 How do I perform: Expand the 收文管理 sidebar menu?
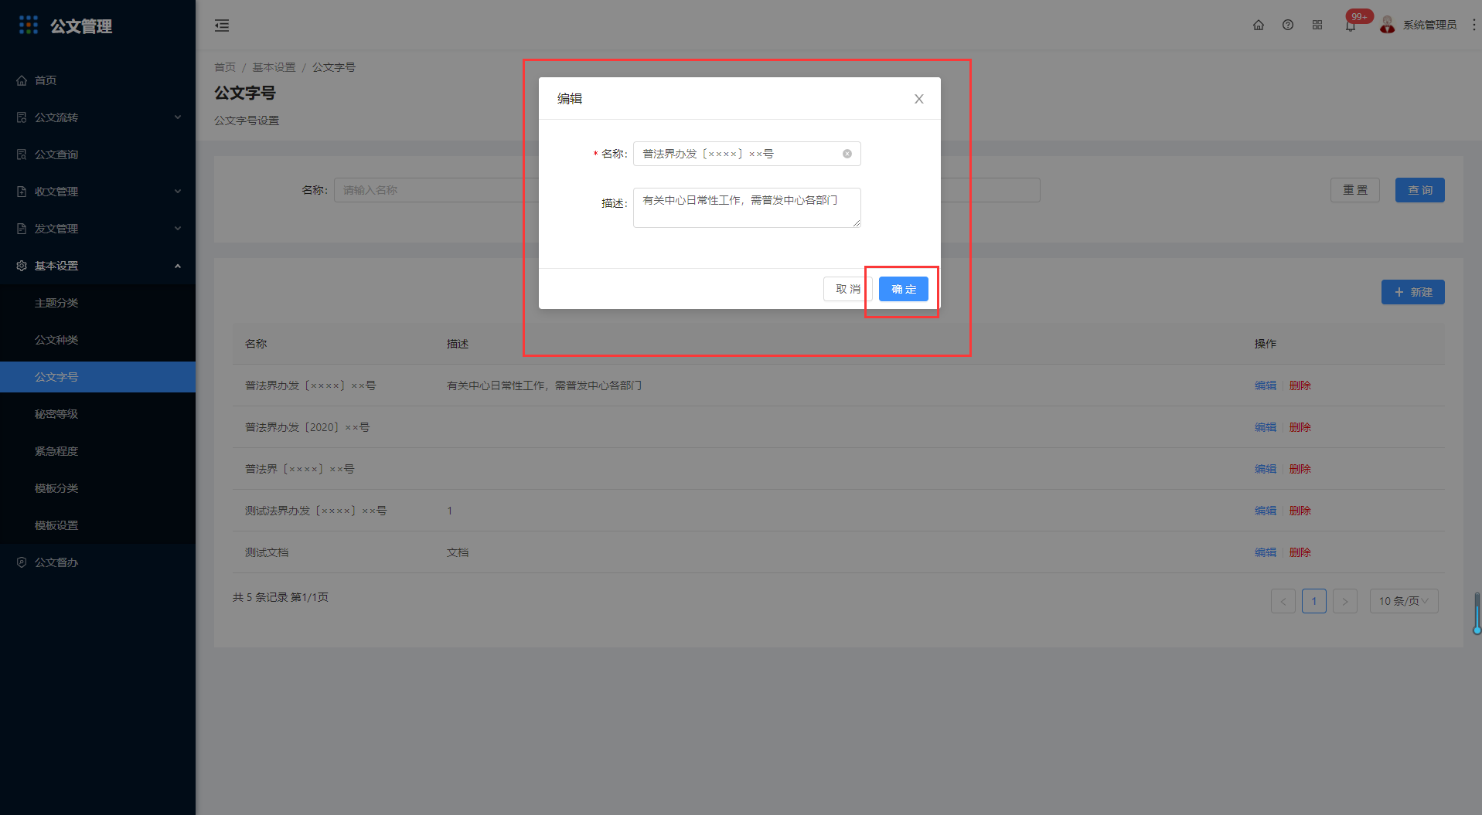(97, 192)
